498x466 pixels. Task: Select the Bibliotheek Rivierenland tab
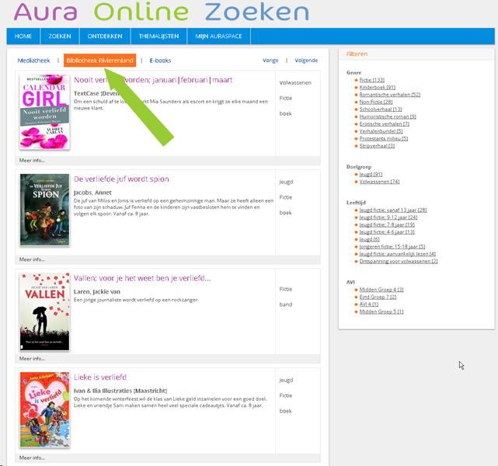pyautogui.click(x=100, y=60)
